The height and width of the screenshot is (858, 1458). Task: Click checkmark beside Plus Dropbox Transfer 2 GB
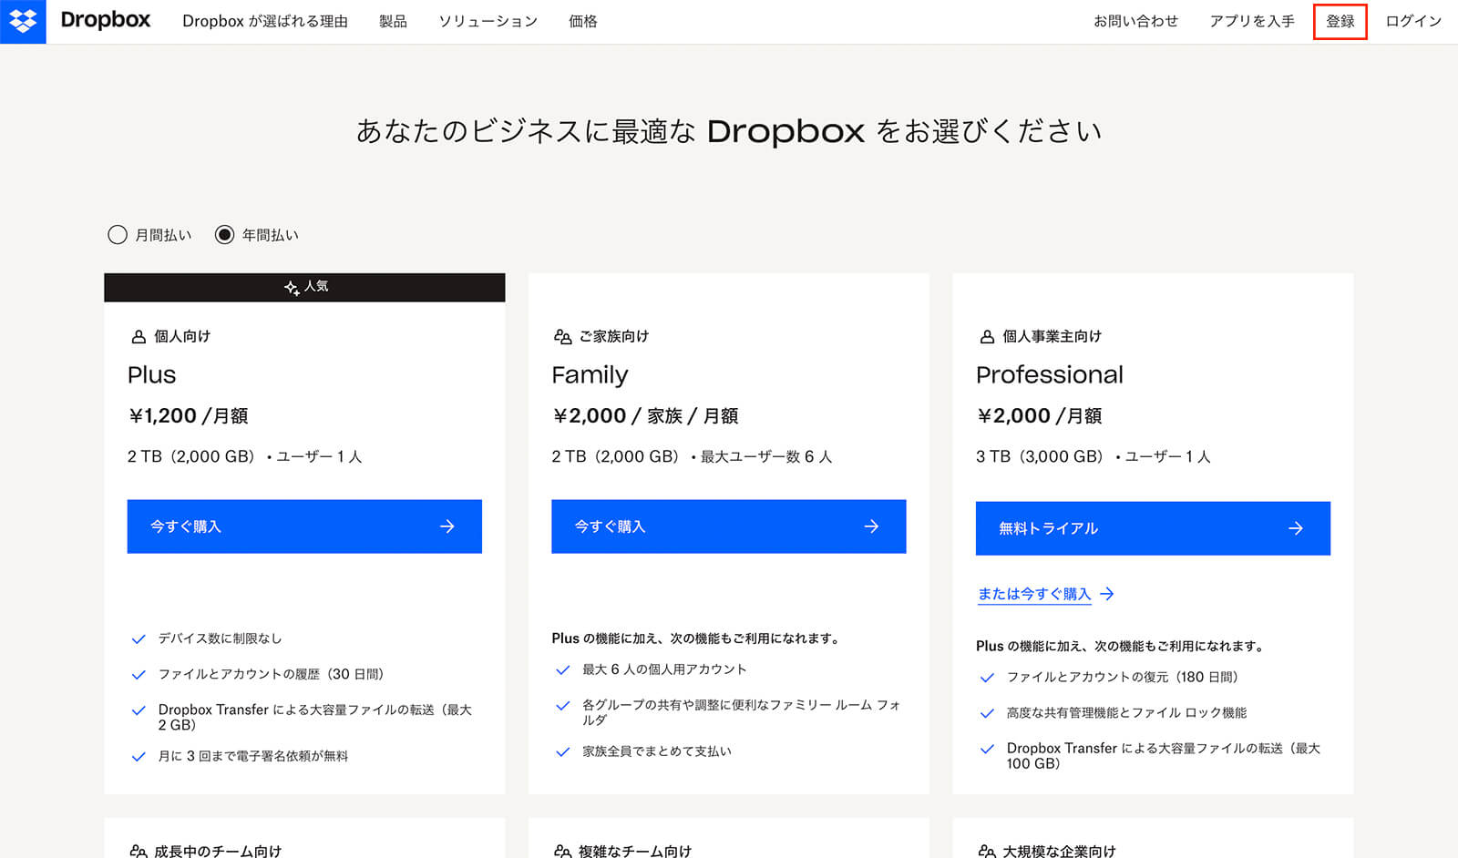point(139,710)
